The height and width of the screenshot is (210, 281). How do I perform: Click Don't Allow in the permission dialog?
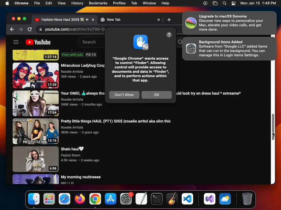click(124, 95)
